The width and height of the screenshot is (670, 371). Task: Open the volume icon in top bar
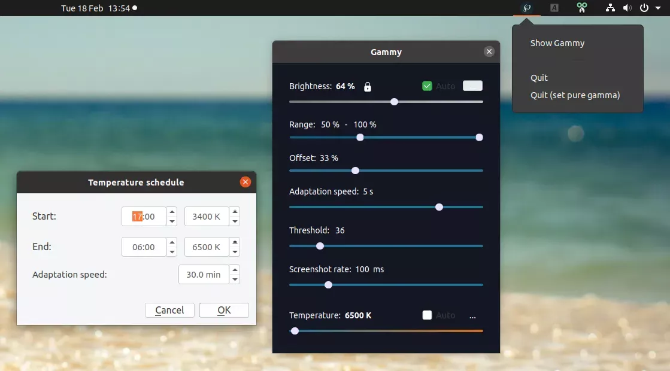pyautogui.click(x=627, y=8)
